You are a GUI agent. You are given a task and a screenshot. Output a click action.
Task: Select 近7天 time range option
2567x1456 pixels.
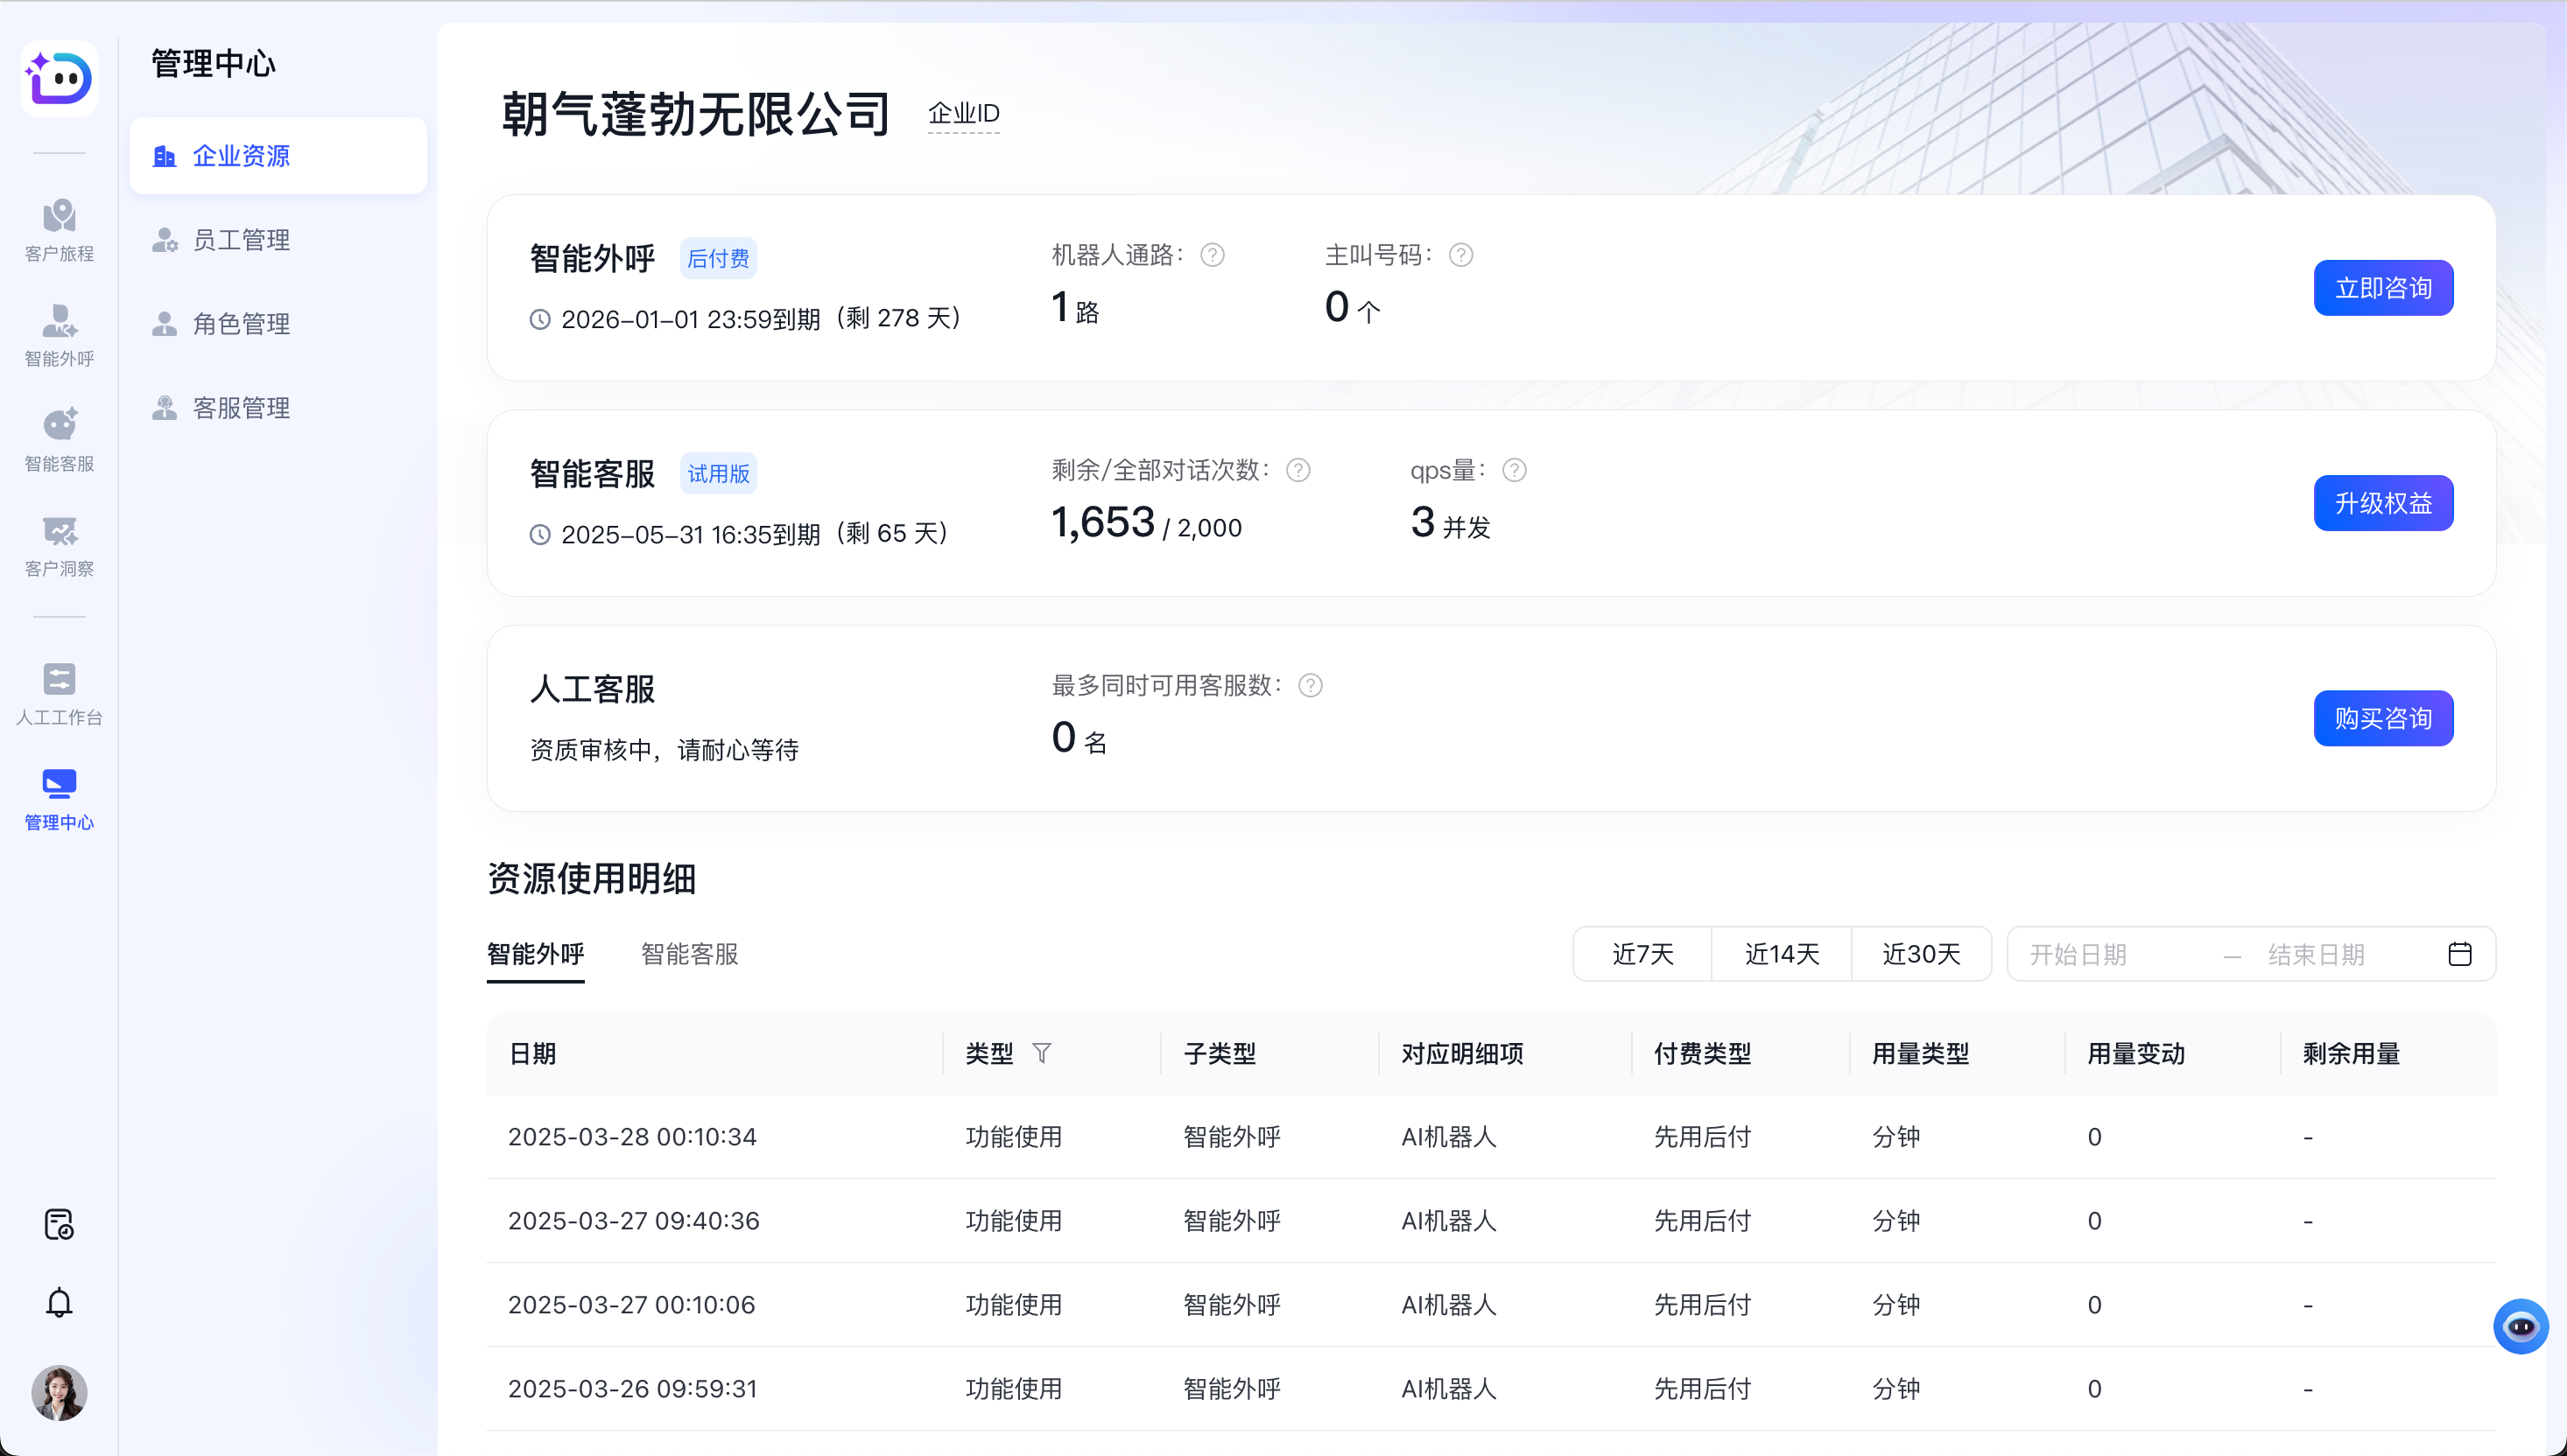(x=1642, y=954)
